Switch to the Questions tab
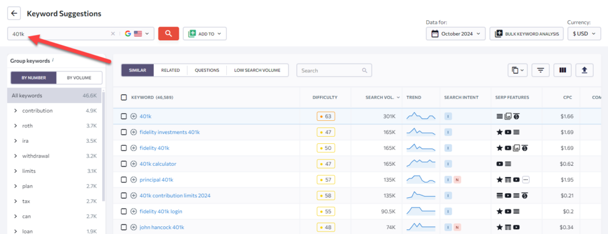 point(207,70)
